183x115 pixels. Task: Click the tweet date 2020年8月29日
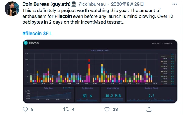[128, 4]
